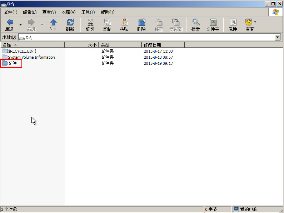Expand the 查看 view dropdown arrow
The height and width of the screenshot is (213, 284).
[x=255, y=22]
